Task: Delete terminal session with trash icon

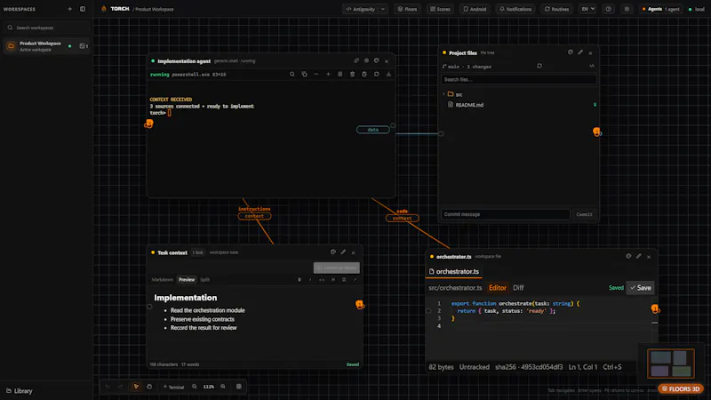Action: tap(352, 75)
